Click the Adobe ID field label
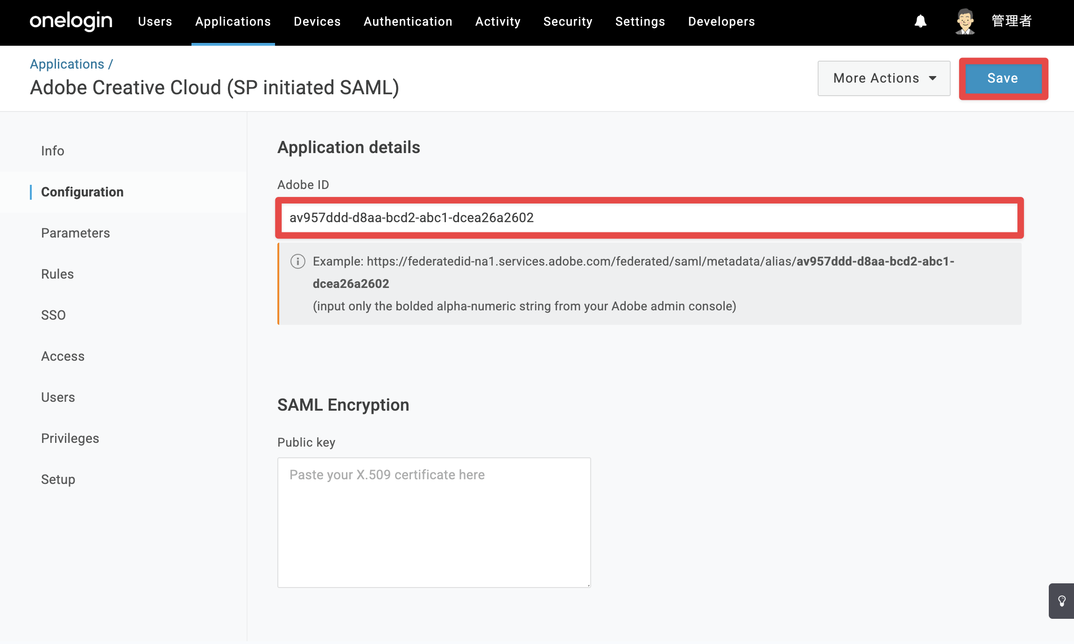Screen dimensions: 1074x644 coord(303,185)
